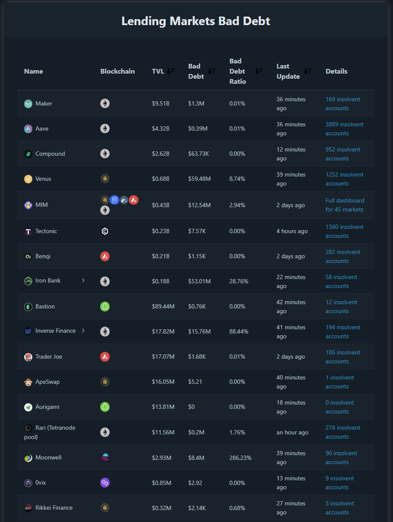Click the Aurora blockchain icon for Bastion
Image resolution: width=393 pixels, height=522 pixels.
coord(105,307)
